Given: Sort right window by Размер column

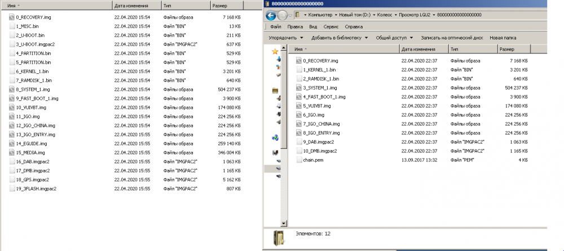Looking at the screenshot, I should 514,49.
